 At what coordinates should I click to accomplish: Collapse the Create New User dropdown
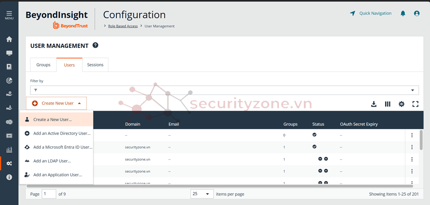[56, 103]
